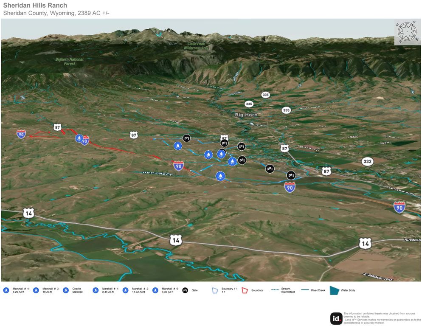This screenshot has width=422, height=326.
Task: Click the gate marker nearest the 87 shield at top center
Action: (x=225, y=143)
